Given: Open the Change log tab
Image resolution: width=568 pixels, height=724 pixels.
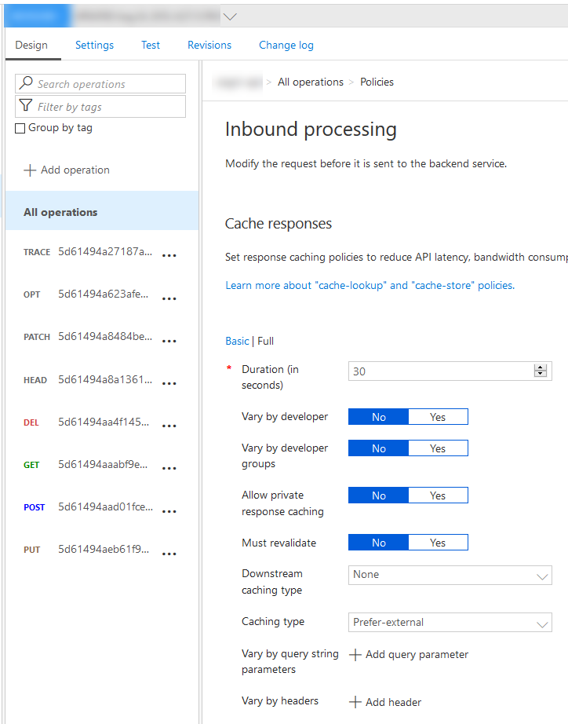Looking at the screenshot, I should coord(286,45).
